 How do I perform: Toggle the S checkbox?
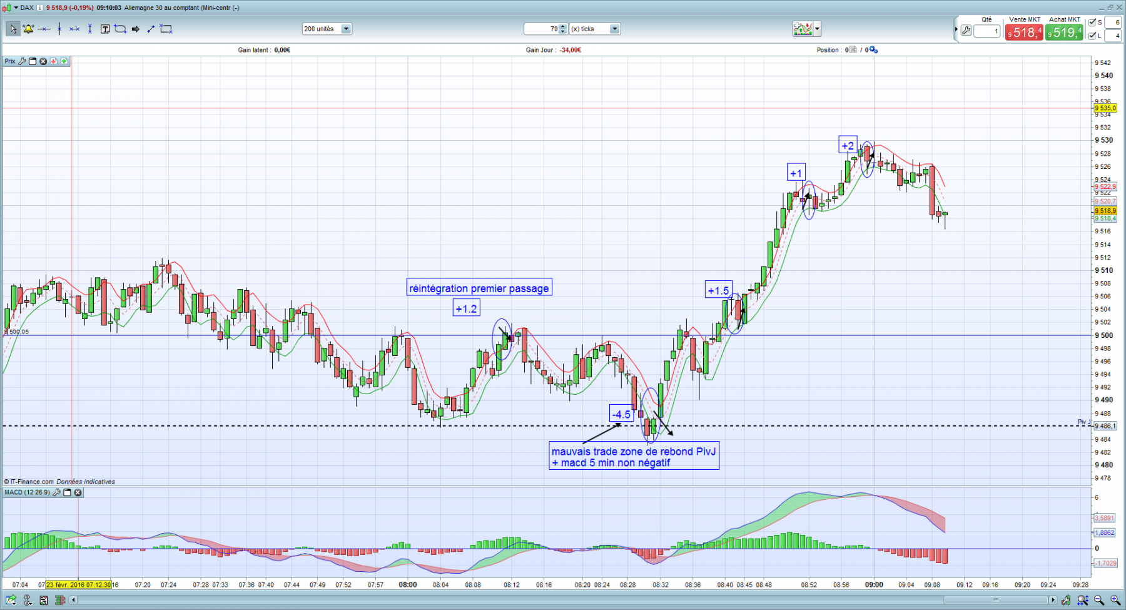[1092, 23]
